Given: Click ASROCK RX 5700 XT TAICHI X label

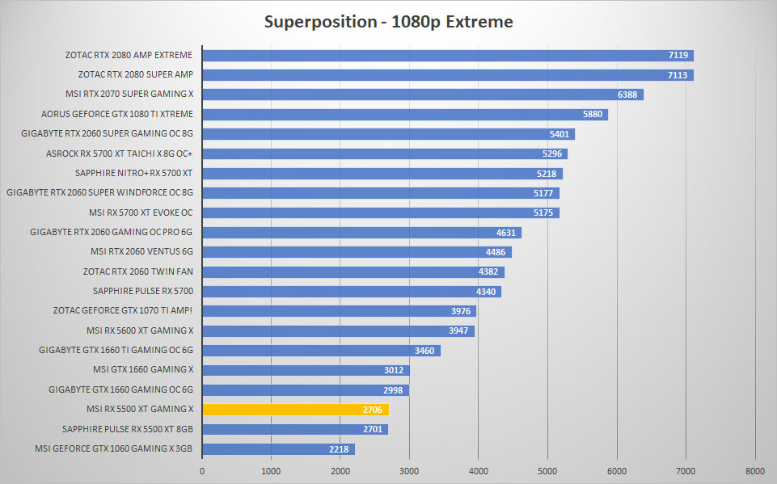Looking at the screenshot, I should 119,154.
